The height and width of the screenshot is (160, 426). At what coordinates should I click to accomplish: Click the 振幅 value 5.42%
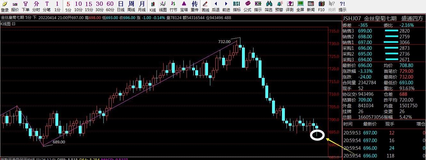406,117
